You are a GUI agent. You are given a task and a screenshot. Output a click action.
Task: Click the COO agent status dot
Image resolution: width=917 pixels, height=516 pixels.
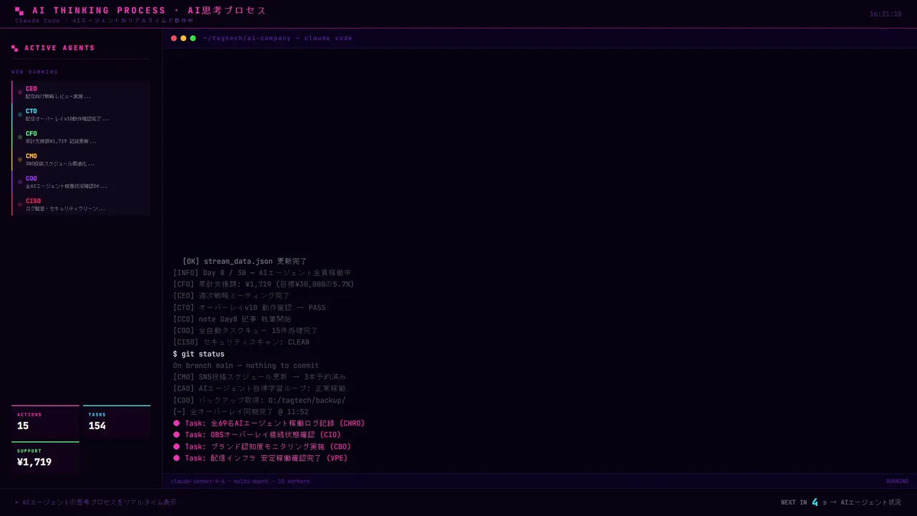[x=20, y=182]
